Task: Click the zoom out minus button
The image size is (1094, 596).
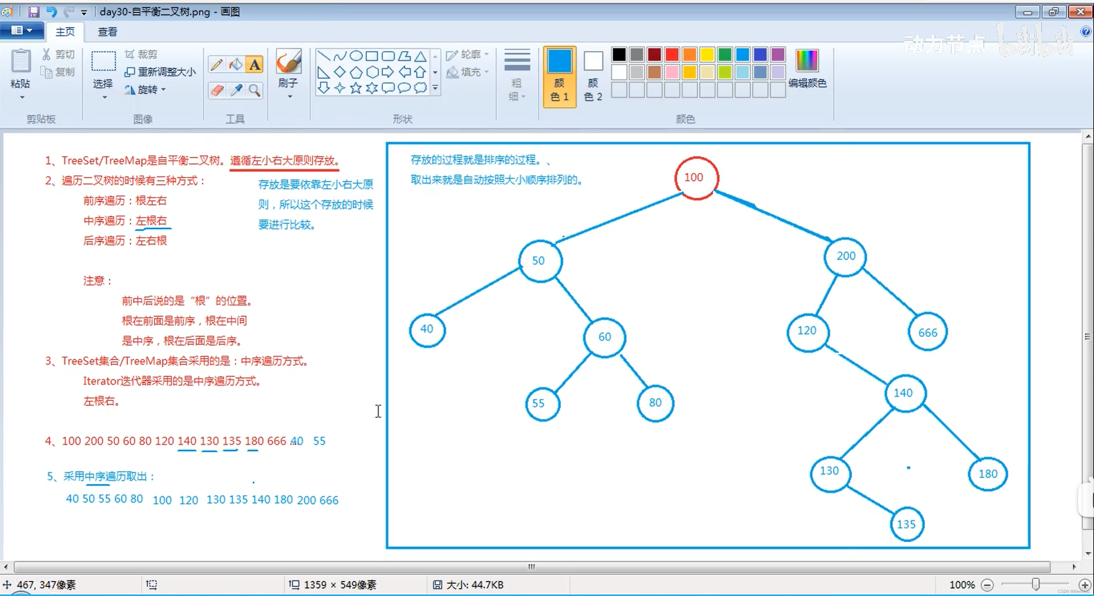Action: click(987, 585)
